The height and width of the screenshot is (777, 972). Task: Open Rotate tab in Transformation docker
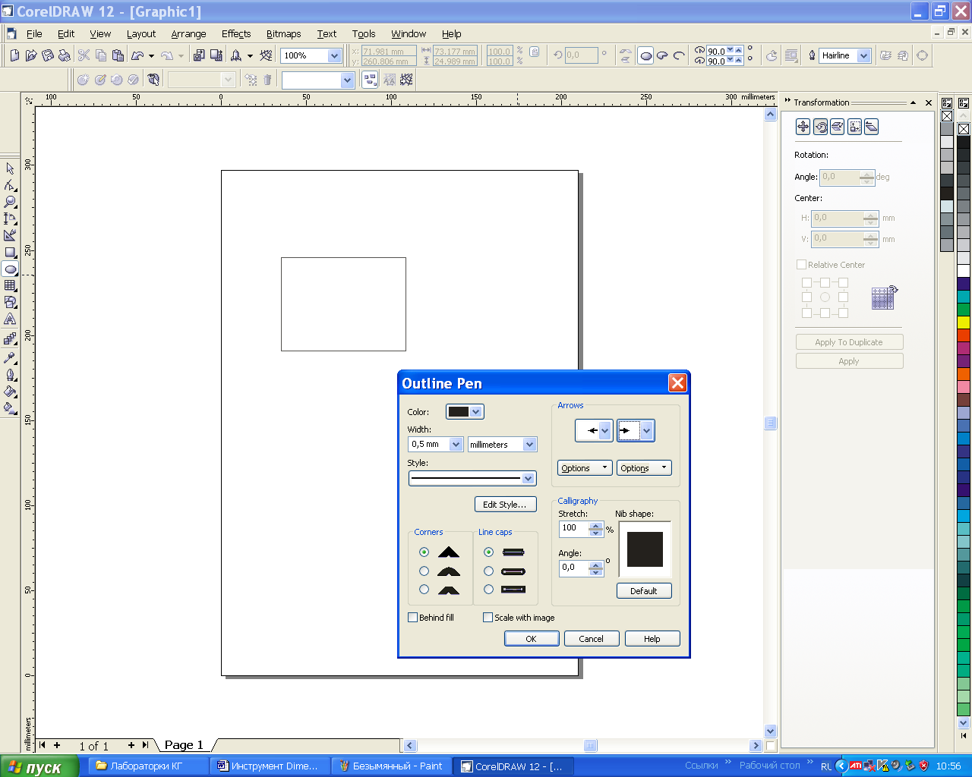[820, 127]
